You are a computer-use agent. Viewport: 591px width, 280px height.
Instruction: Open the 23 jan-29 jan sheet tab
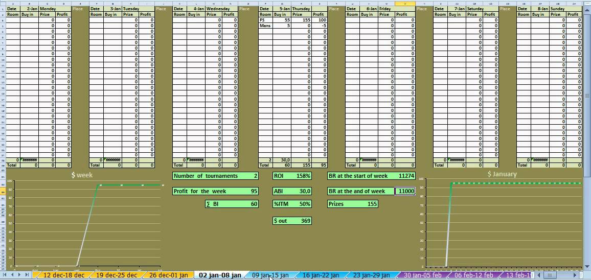pos(371,275)
